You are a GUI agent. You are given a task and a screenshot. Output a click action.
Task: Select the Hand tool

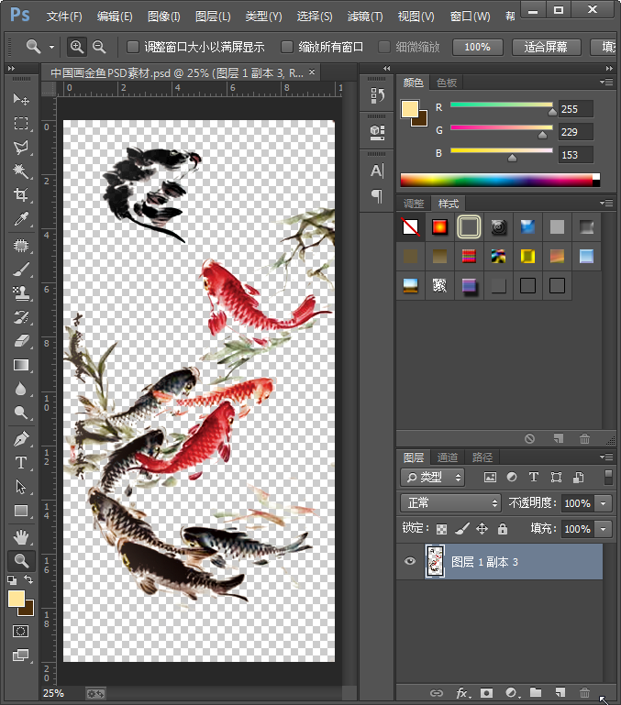pos(21,536)
